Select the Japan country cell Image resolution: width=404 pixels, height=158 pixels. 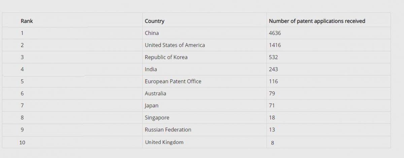tap(151, 106)
